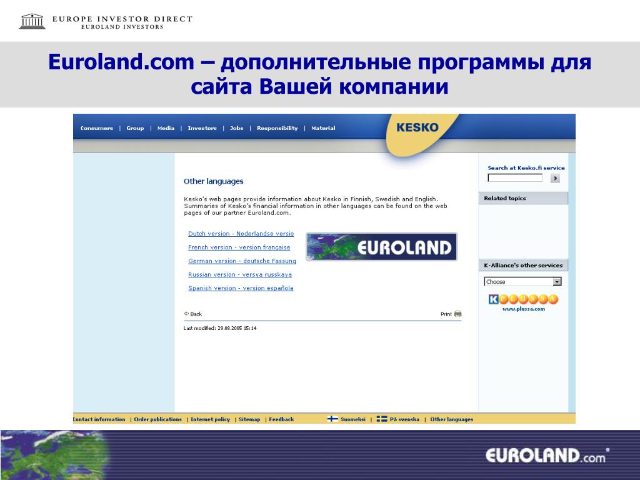
Task: Visit www.plussa.com link
Action: [523, 309]
